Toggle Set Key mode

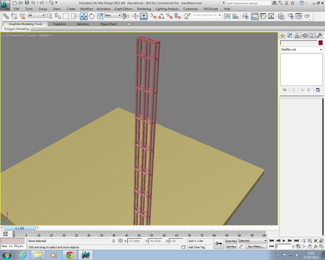(x=231, y=247)
